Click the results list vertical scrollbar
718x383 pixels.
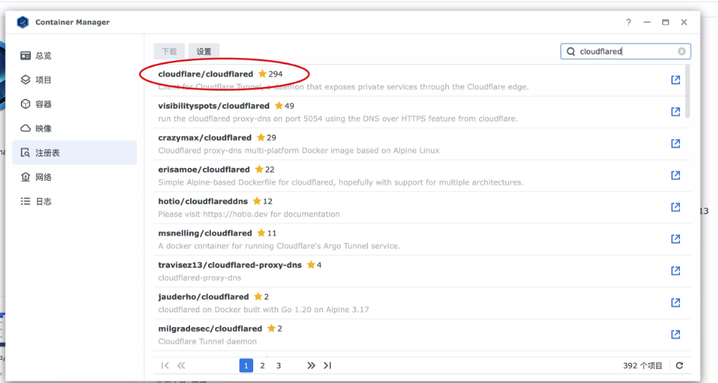pyautogui.click(x=687, y=92)
